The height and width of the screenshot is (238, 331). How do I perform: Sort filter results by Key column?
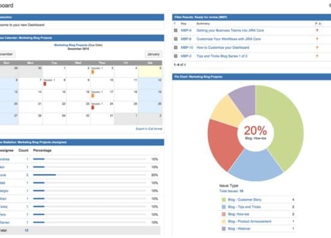click(x=184, y=23)
